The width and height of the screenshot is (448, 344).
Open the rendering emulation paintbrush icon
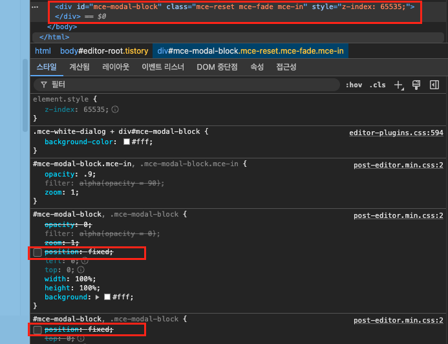click(416, 85)
